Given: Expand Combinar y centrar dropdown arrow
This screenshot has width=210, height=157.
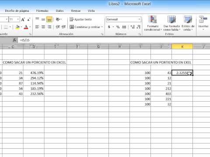Looking at the screenshot, I should click(x=102, y=27).
